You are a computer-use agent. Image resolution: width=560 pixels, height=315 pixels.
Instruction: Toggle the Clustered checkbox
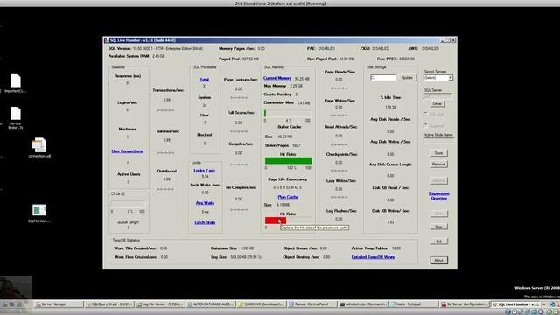(x=425, y=125)
